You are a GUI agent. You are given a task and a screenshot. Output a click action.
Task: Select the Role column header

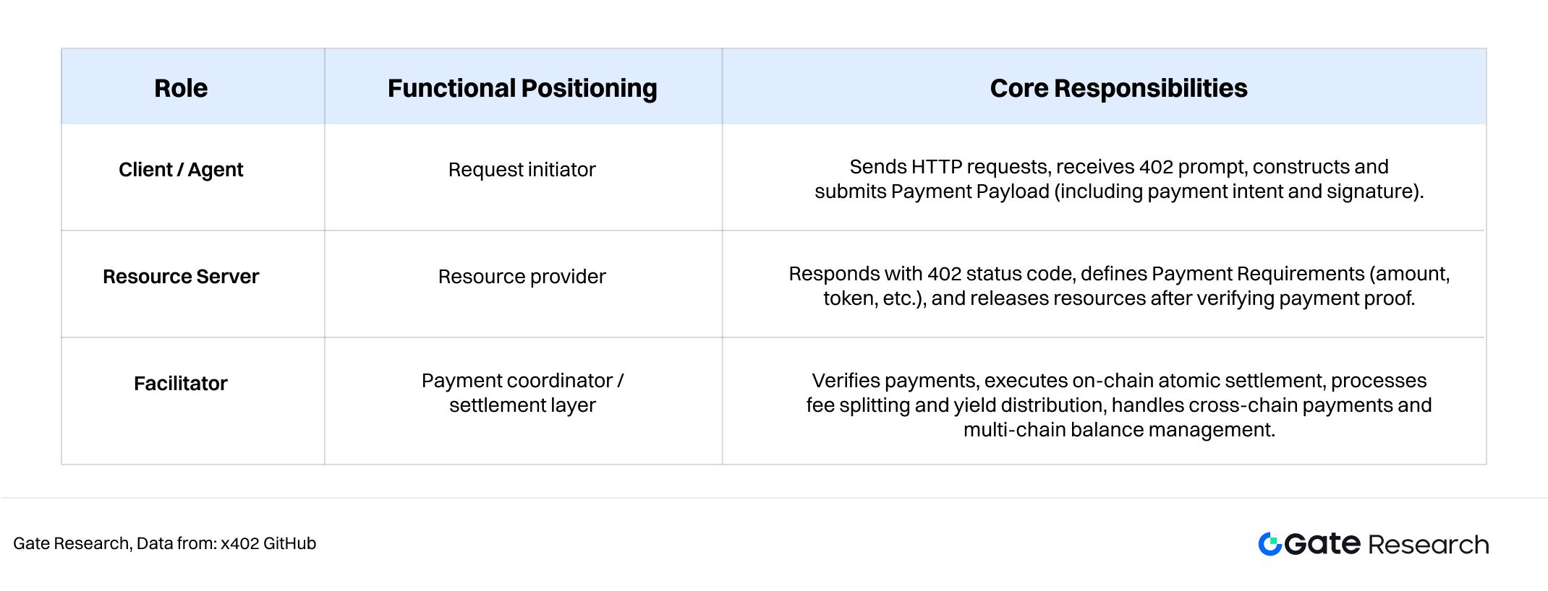(181, 88)
